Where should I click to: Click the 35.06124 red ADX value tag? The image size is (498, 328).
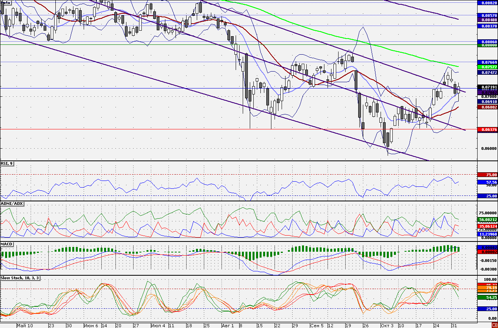click(487, 226)
